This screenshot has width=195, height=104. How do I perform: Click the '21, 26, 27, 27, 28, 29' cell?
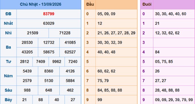[x=116, y=33]
